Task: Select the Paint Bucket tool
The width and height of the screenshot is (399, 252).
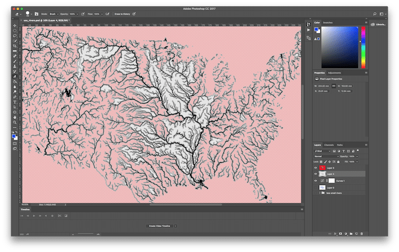Action: click(x=15, y=82)
